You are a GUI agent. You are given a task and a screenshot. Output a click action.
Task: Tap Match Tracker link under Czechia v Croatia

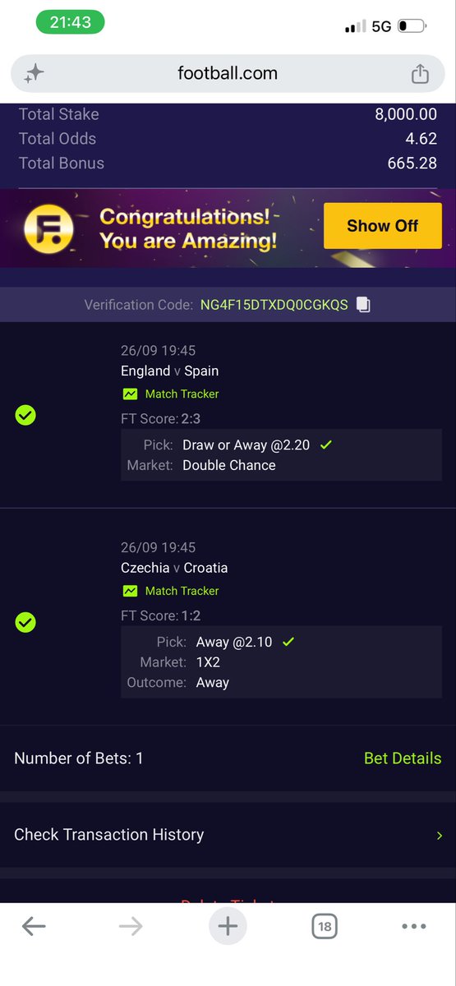(x=182, y=591)
